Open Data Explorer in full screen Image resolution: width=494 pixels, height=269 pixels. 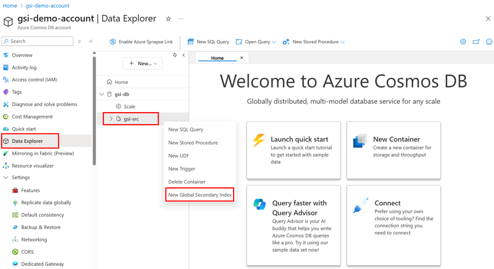[476, 42]
